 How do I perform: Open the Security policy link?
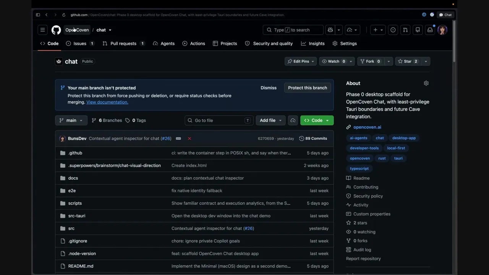pyautogui.click(x=368, y=196)
